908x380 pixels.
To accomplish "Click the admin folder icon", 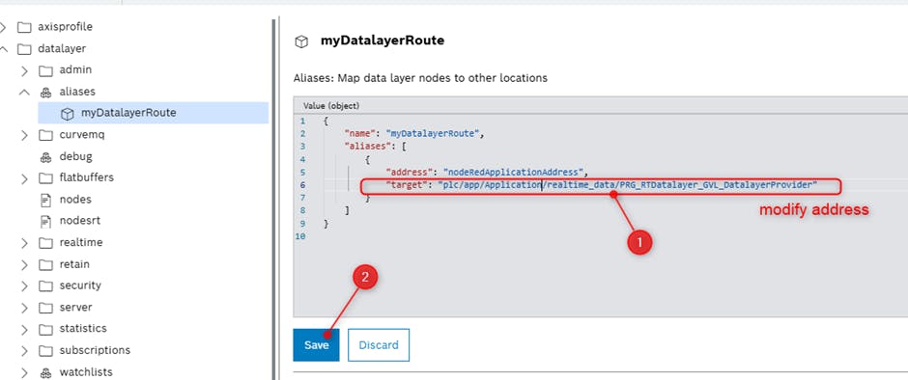I will coord(45,70).
